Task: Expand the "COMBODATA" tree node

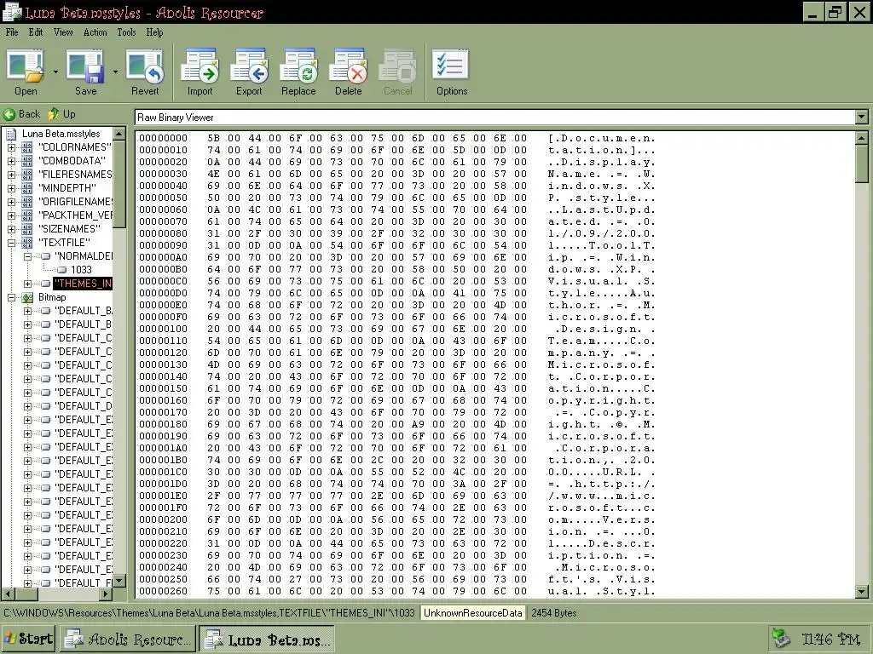Action: 11,161
